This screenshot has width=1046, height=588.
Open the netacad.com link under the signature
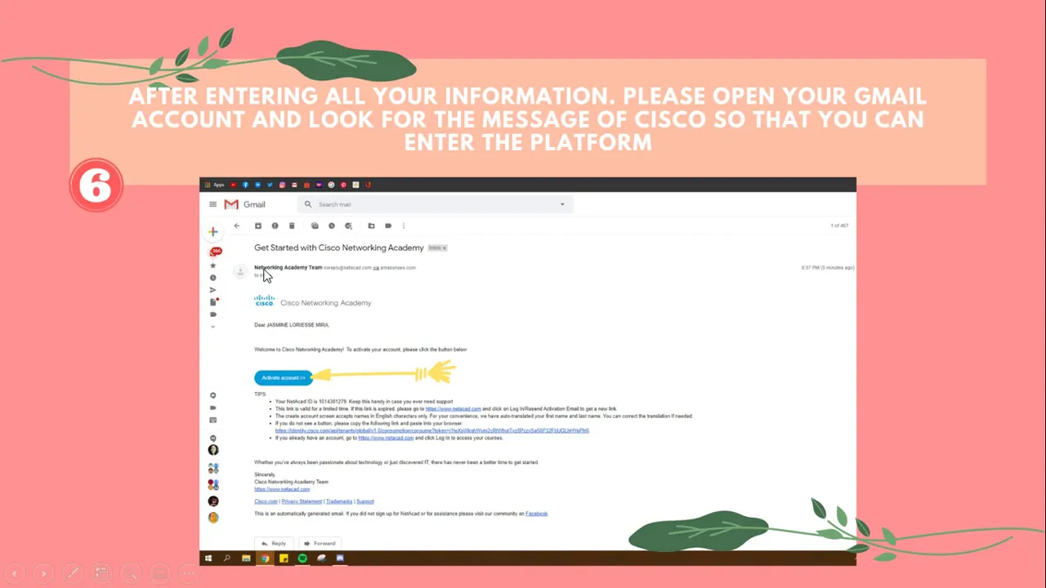tap(282, 489)
